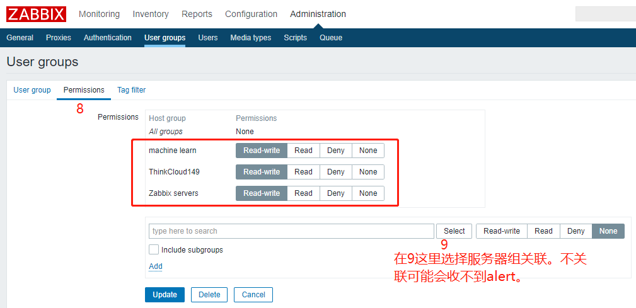Set Zabbix servers to None

pyautogui.click(x=368, y=193)
